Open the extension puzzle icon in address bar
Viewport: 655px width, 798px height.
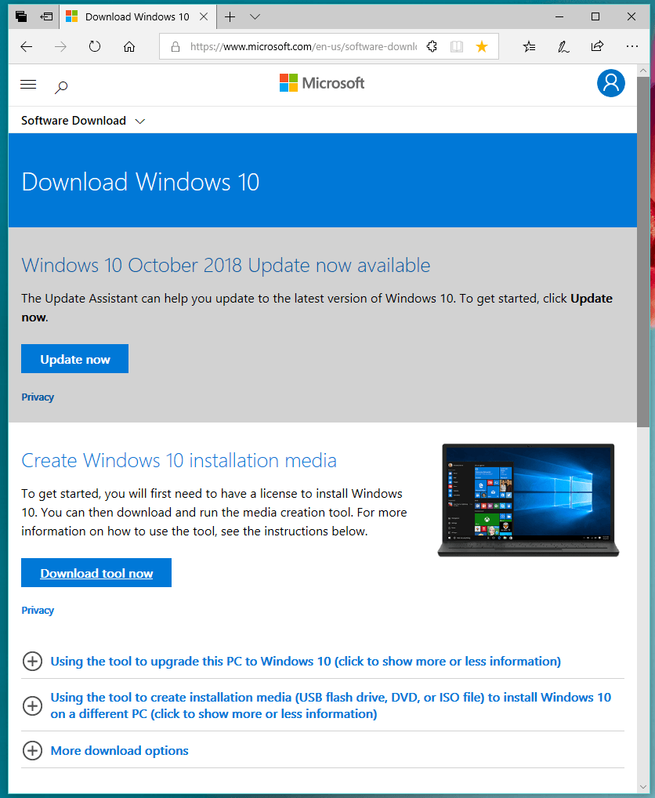click(x=432, y=47)
